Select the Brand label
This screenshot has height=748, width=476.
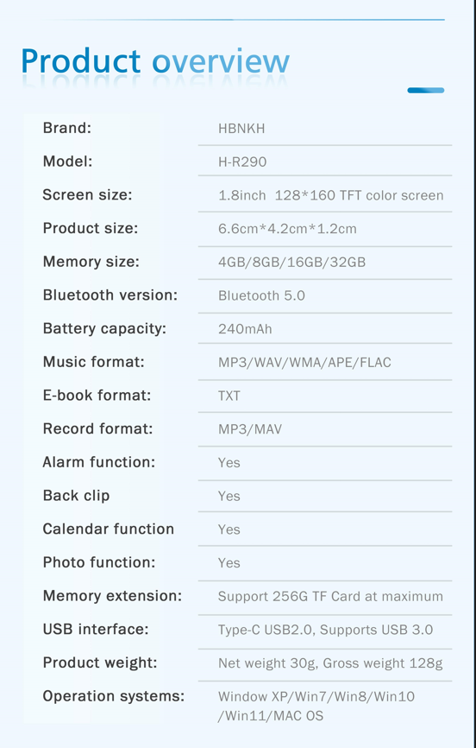(66, 128)
